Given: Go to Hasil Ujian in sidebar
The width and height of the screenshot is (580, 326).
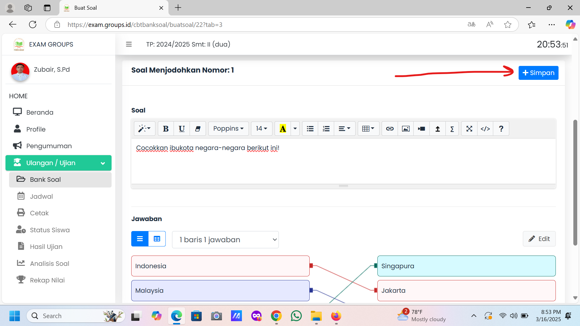Looking at the screenshot, I should pos(46,246).
